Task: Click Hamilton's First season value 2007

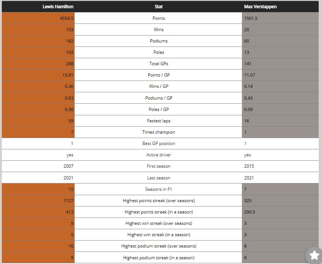Action: [68, 166]
